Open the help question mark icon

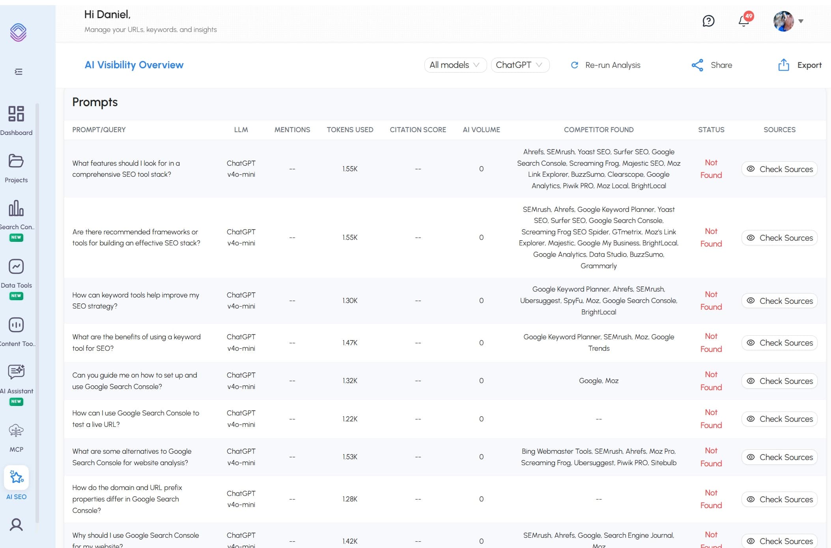tap(709, 21)
